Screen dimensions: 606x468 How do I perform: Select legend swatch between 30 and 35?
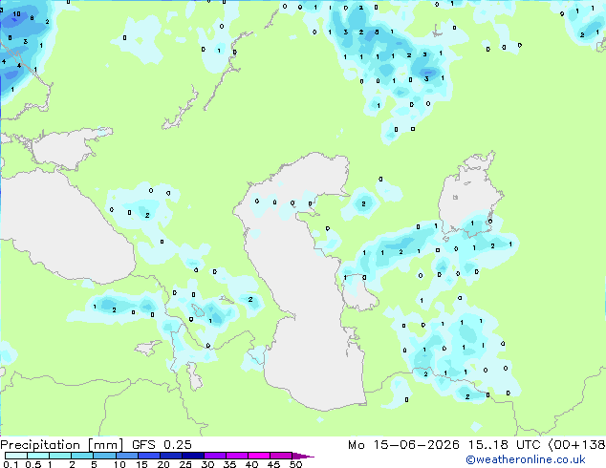click(x=215, y=456)
